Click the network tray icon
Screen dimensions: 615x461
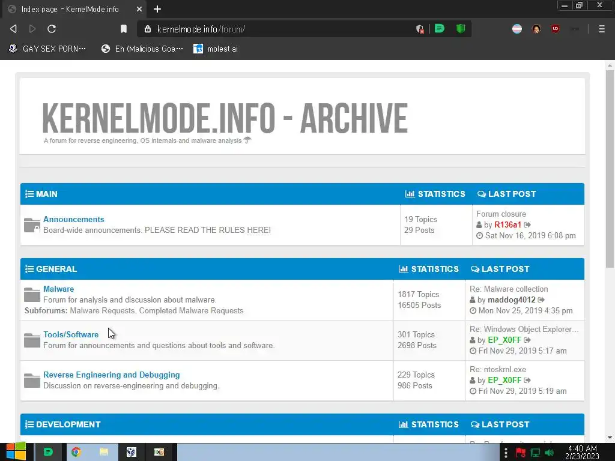pyautogui.click(x=535, y=453)
